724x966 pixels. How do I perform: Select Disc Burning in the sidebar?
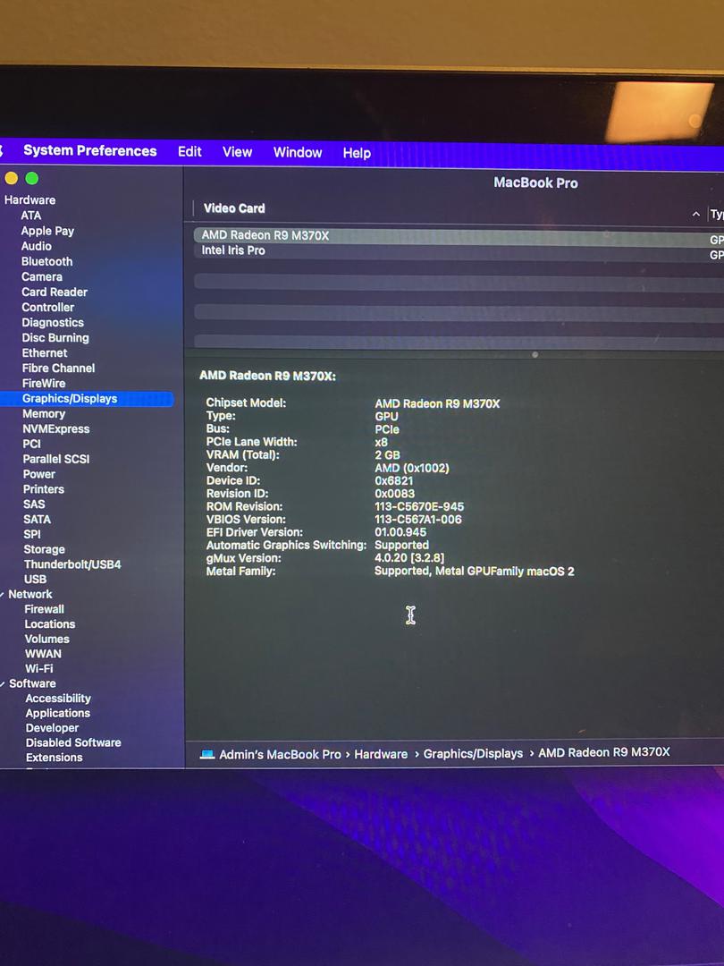point(55,337)
